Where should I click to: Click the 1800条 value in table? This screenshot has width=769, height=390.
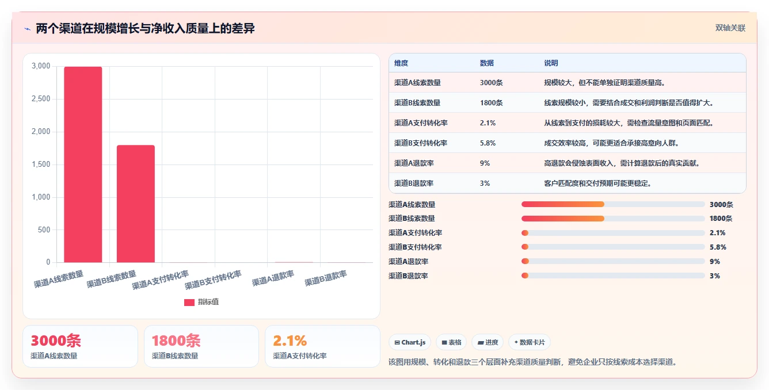point(492,103)
